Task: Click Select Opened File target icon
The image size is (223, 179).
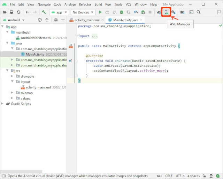Action: point(40,20)
